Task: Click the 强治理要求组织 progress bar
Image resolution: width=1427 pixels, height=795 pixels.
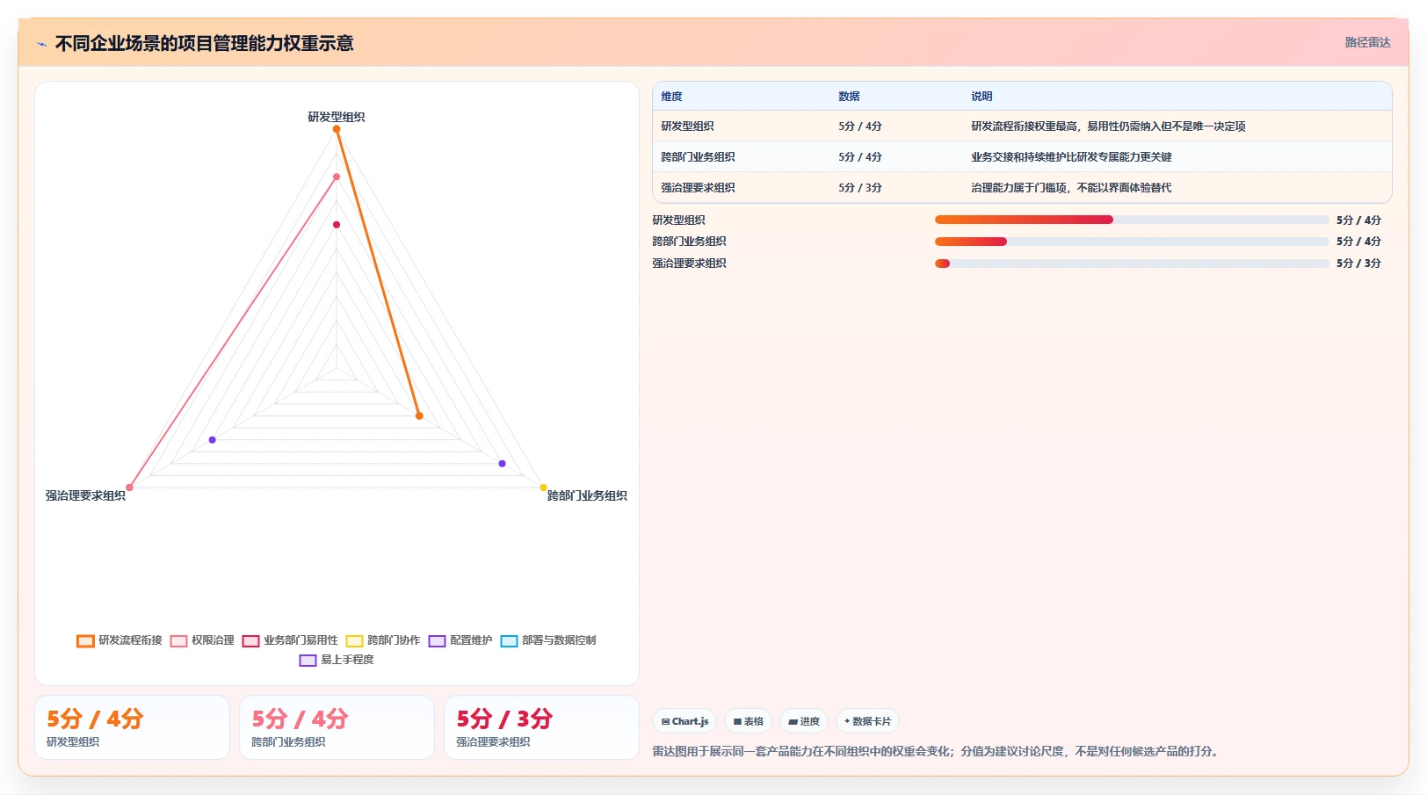Action: 1132,264
